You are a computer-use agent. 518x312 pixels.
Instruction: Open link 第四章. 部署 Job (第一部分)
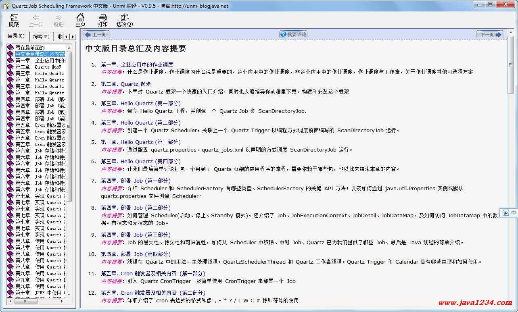[136, 181]
